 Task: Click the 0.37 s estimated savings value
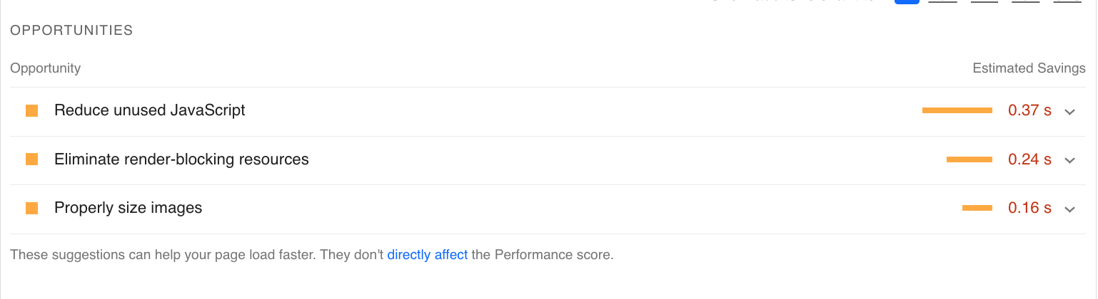[1029, 110]
